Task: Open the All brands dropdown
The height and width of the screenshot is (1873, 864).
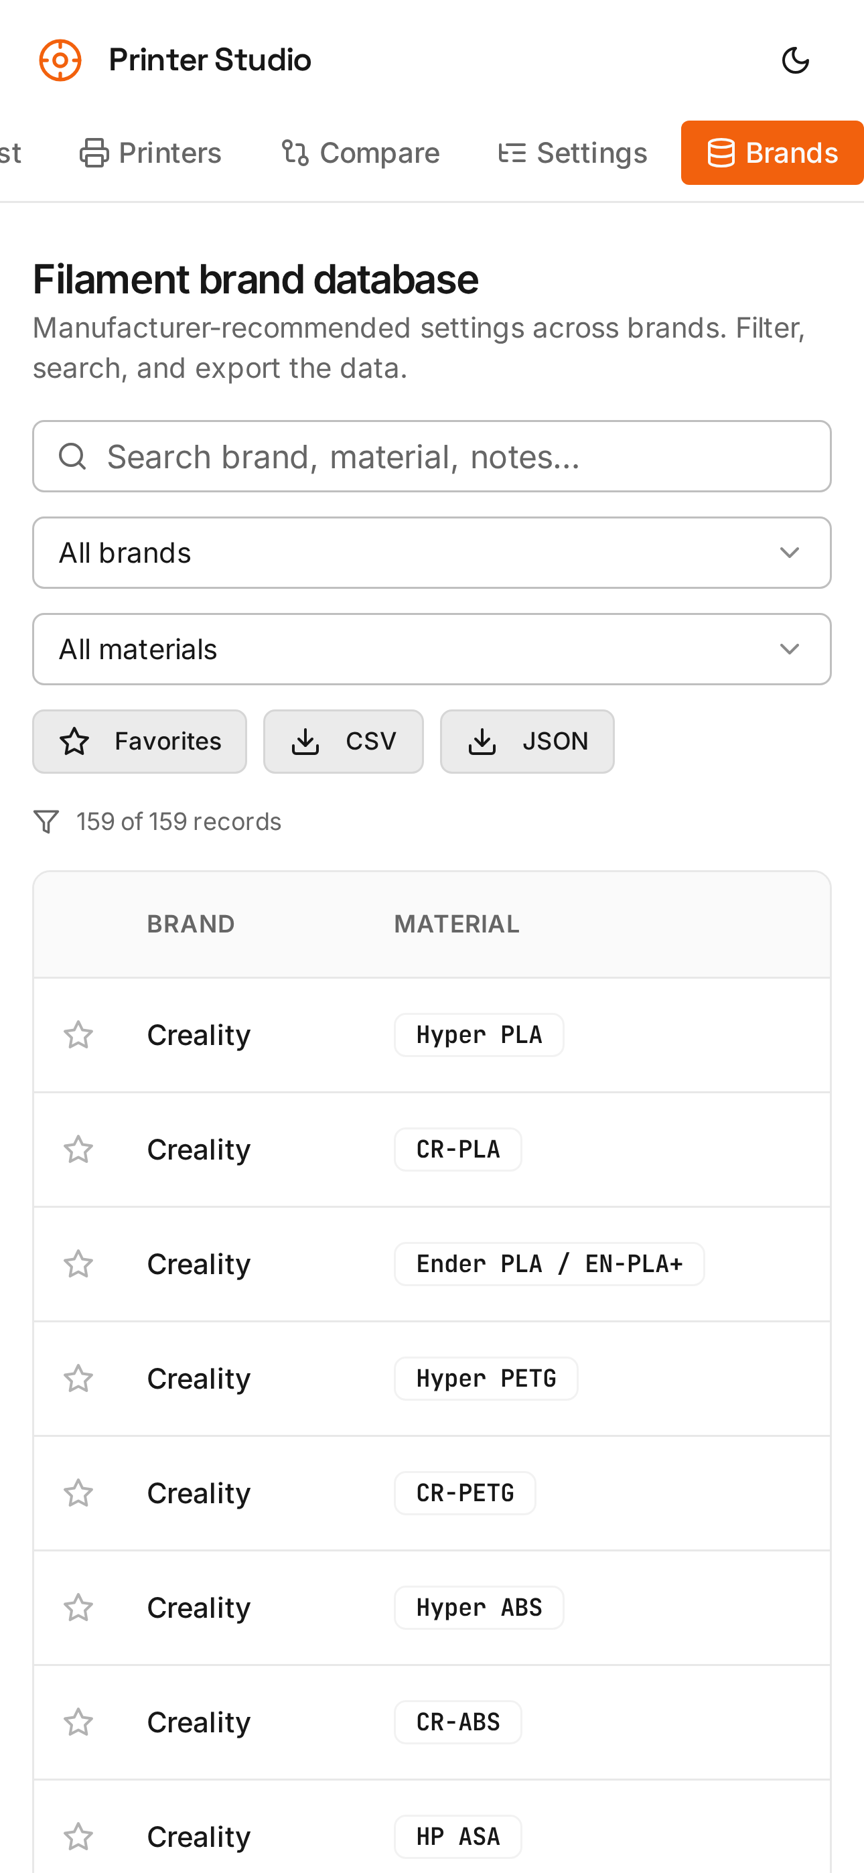Action: (x=432, y=553)
